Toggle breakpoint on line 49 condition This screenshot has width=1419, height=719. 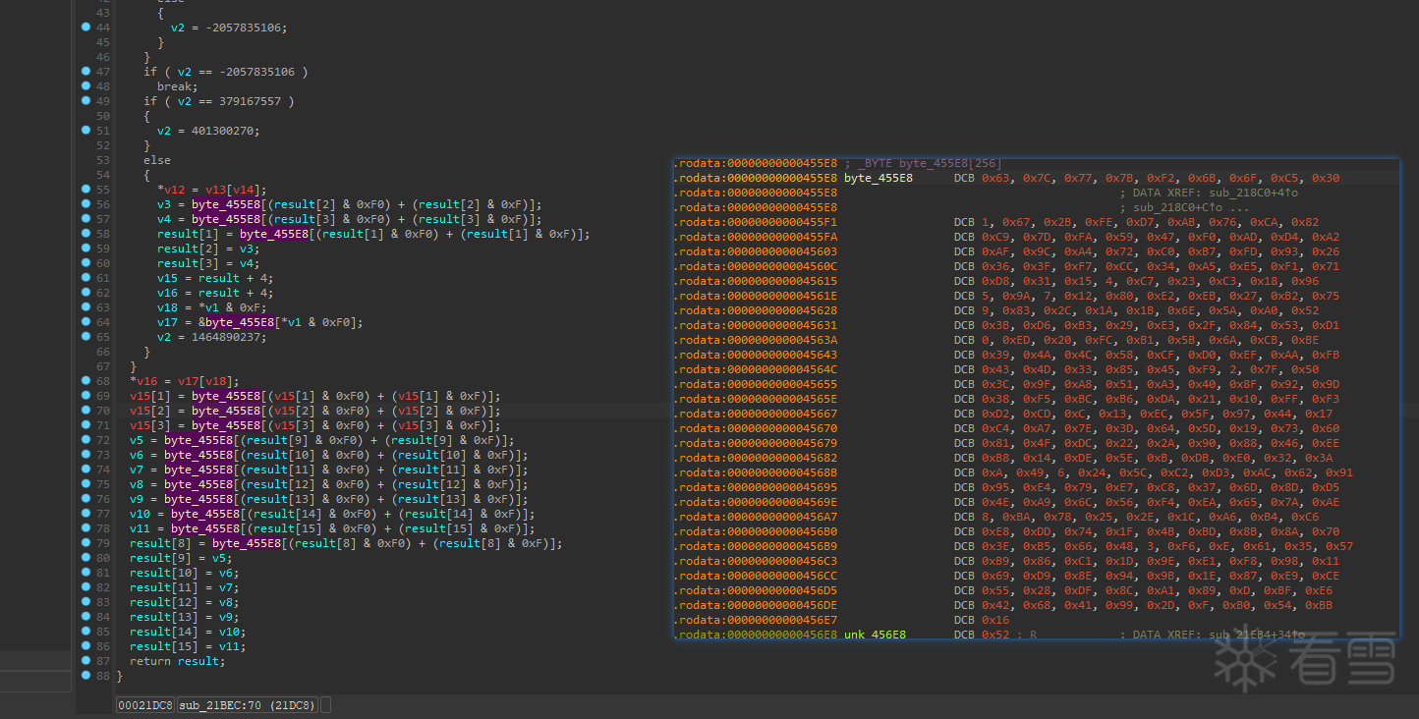(86, 100)
